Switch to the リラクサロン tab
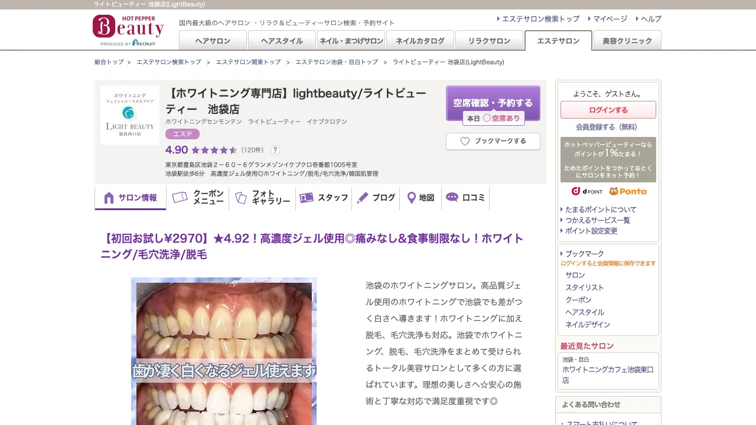The image size is (756, 425). 489,41
